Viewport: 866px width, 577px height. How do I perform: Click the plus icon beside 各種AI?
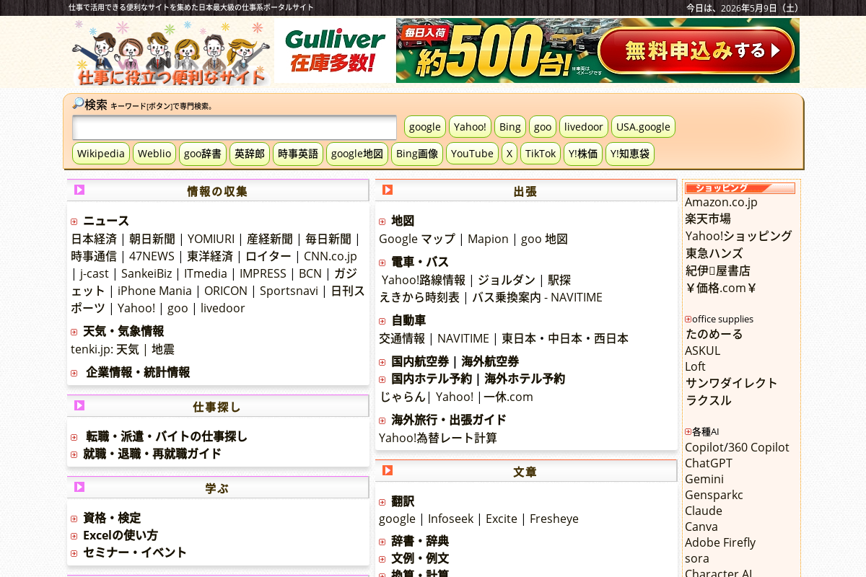tap(688, 431)
